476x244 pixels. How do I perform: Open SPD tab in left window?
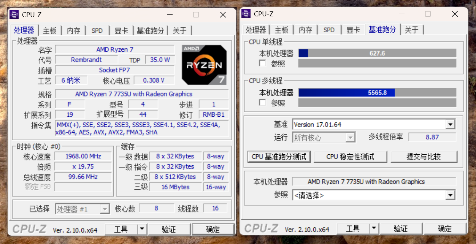coord(97,31)
